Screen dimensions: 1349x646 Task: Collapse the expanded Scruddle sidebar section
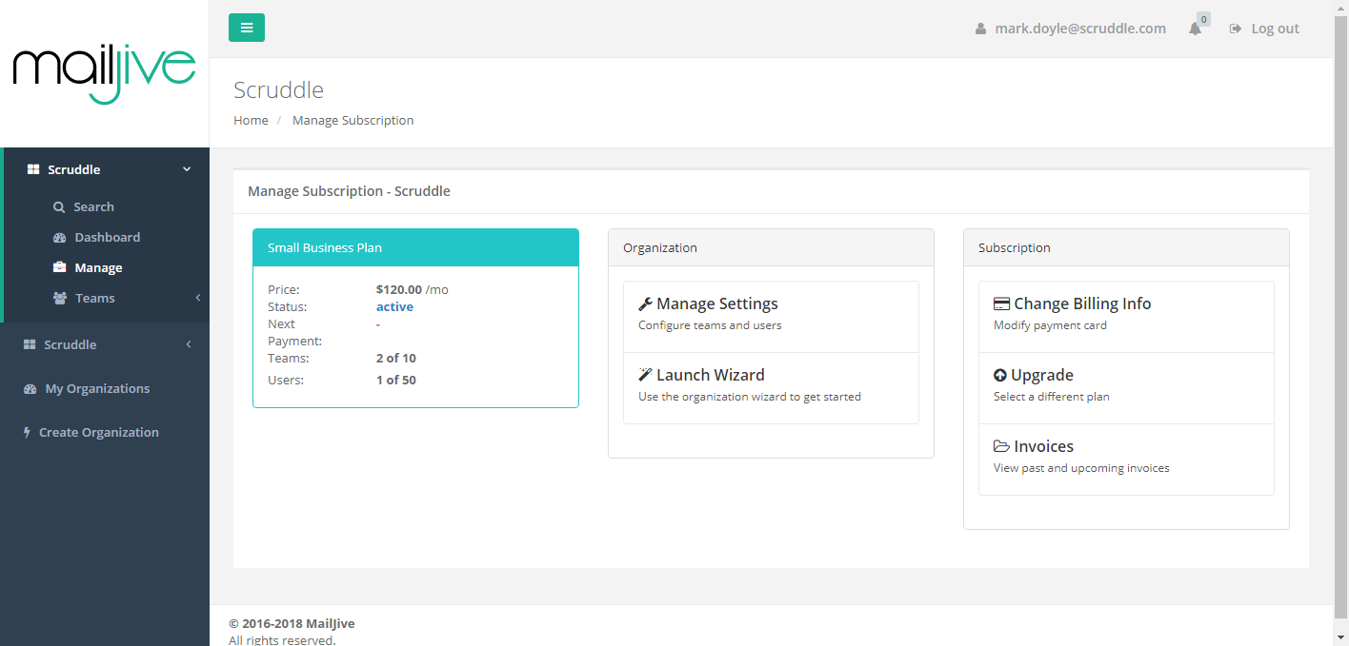(x=187, y=169)
